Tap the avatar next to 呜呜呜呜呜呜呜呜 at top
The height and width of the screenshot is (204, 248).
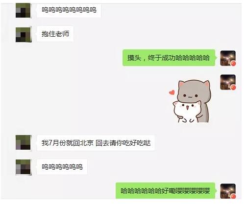point(23,10)
